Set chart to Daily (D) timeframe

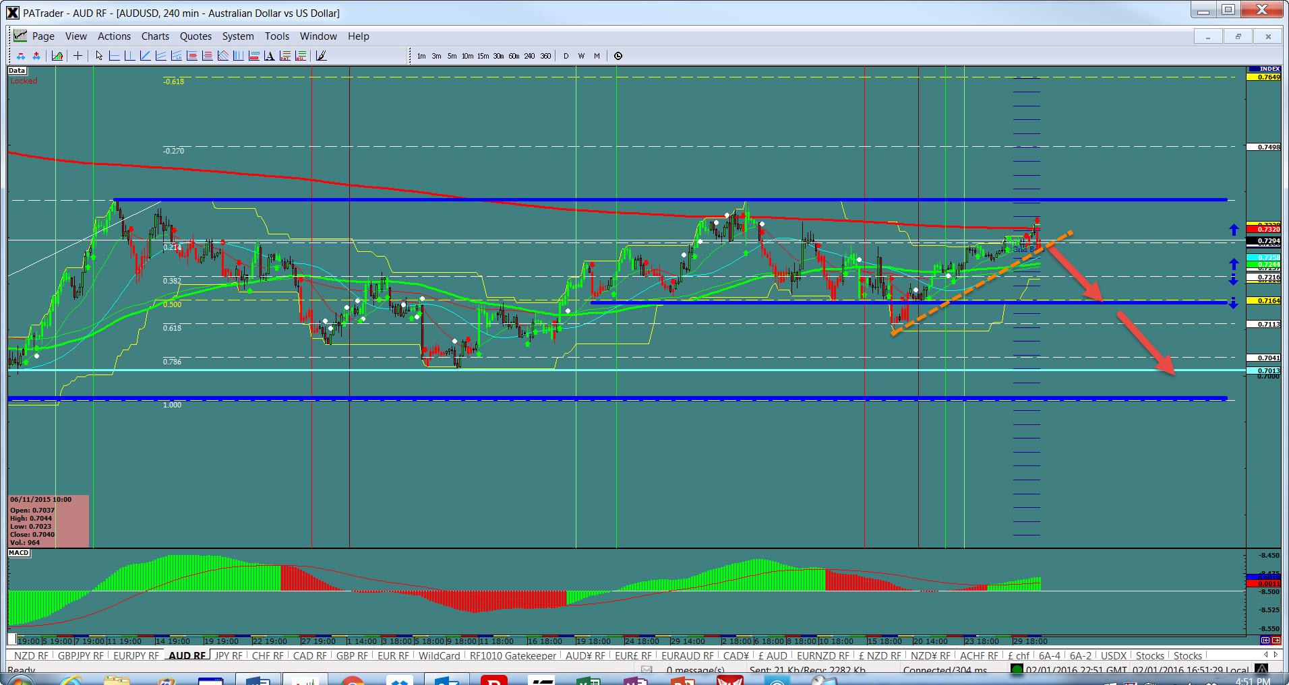coord(566,56)
